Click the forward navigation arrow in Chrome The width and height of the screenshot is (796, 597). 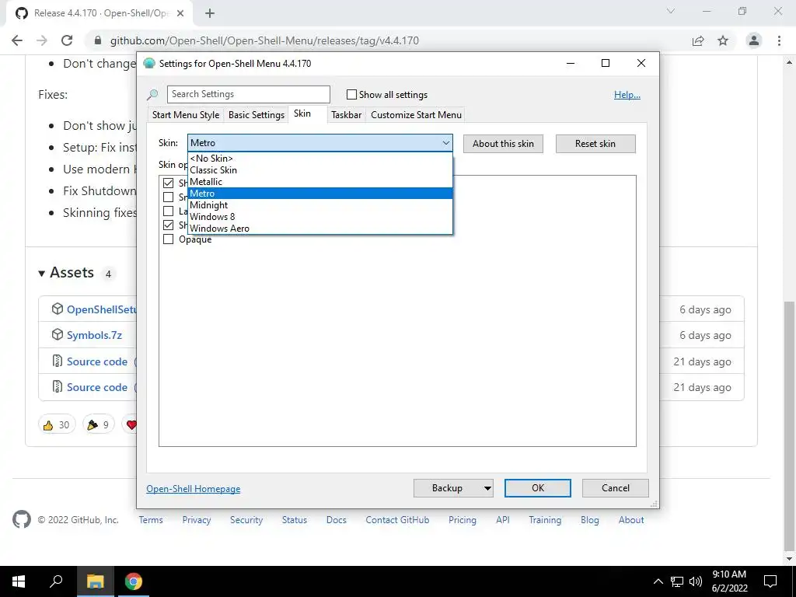click(42, 40)
